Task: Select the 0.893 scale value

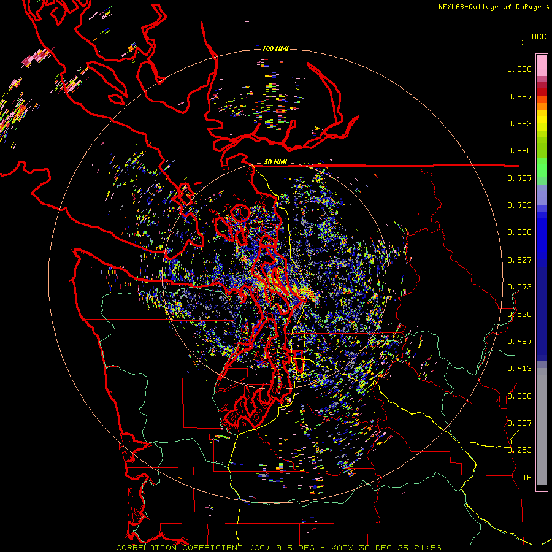Action: [519, 123]
